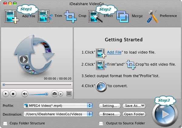Click Add File icon in Getting Started step 1
The height and width of the screenshot is (128, 182).
(x=101, y=53)
